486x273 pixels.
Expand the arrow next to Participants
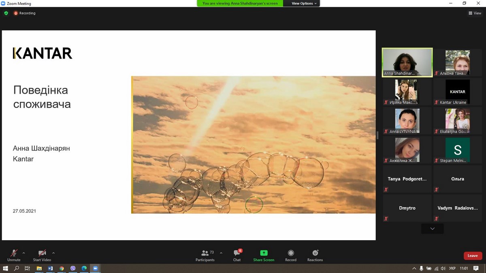221,253
